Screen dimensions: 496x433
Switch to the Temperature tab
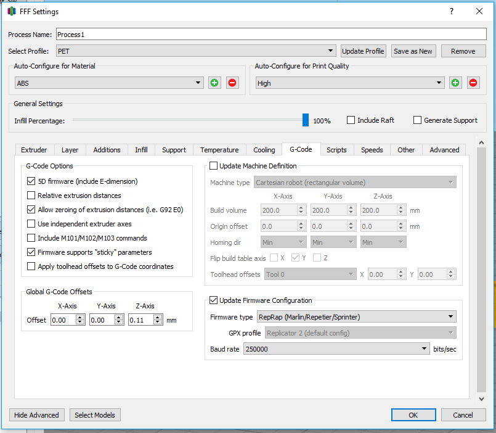click(x=219, y=150)
